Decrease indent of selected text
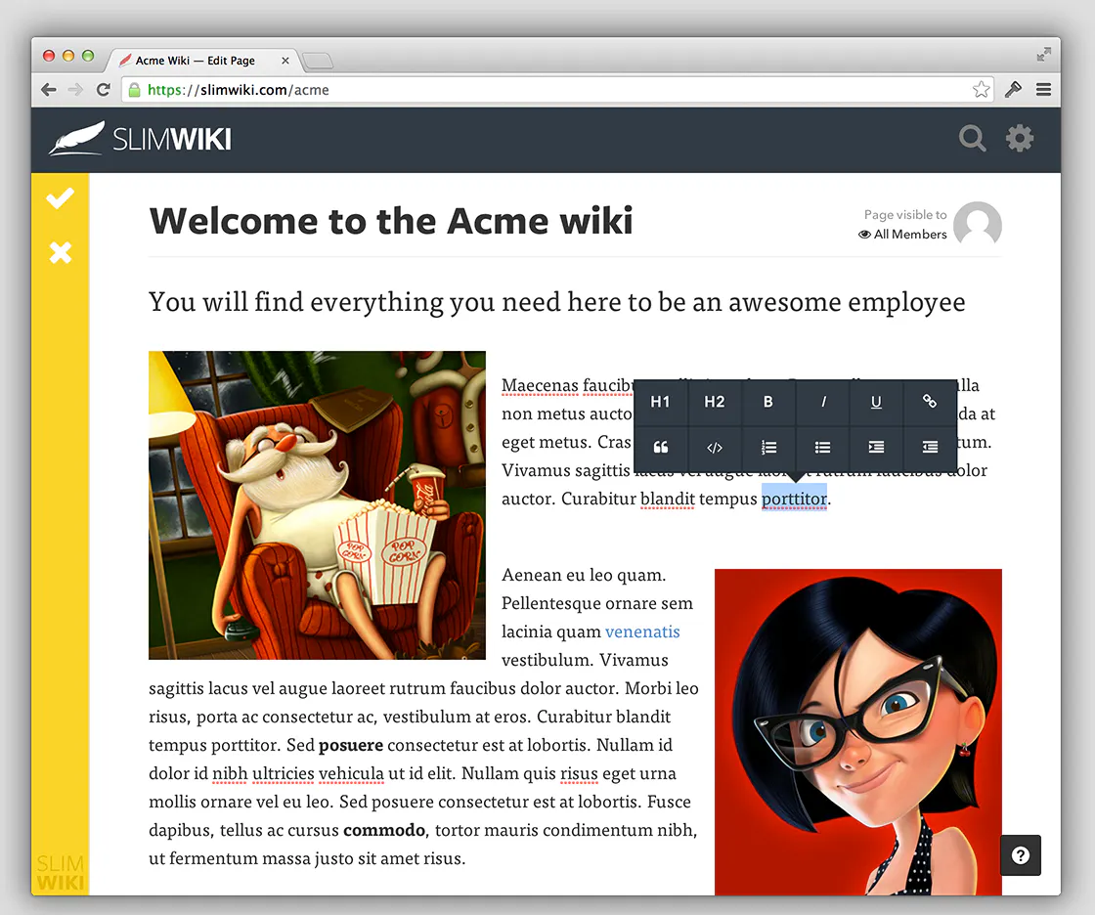The height and width of the screenshot is (915, 1095). tap(930, 447)
